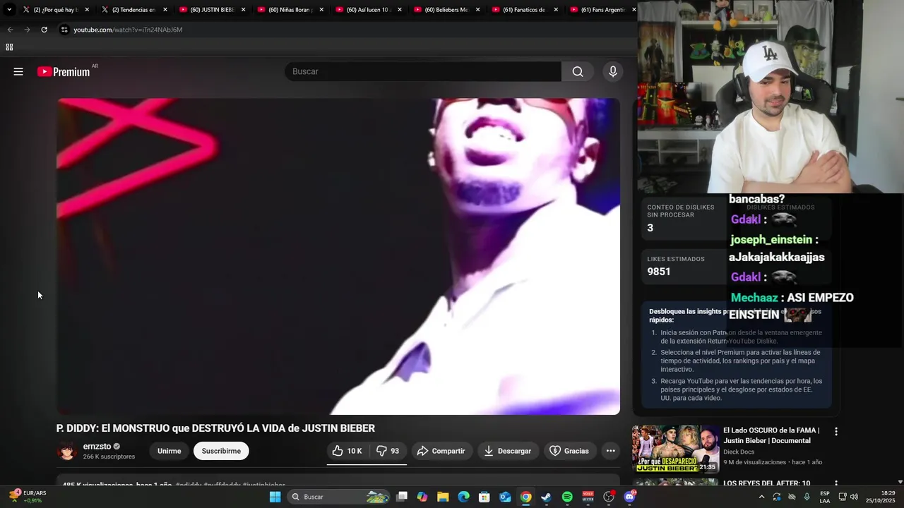Viewport: 904px width, 508px height.
Task: Switch to the Niñas lloran tab
Action: (x=290, y=10)
